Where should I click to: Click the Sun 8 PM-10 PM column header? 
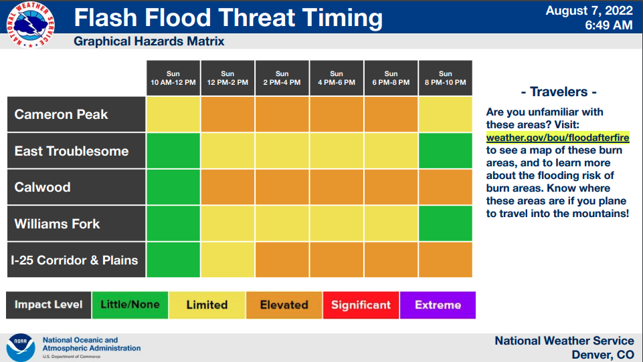(445, 78)
